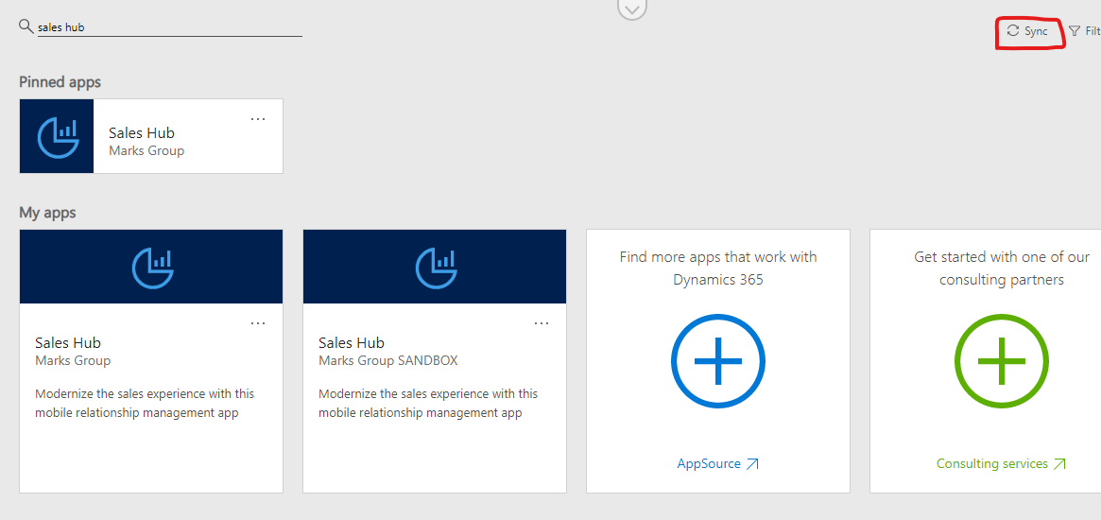
Task: Open the Sales Hub Marks Group title in My apps
Action: point(68,343)
